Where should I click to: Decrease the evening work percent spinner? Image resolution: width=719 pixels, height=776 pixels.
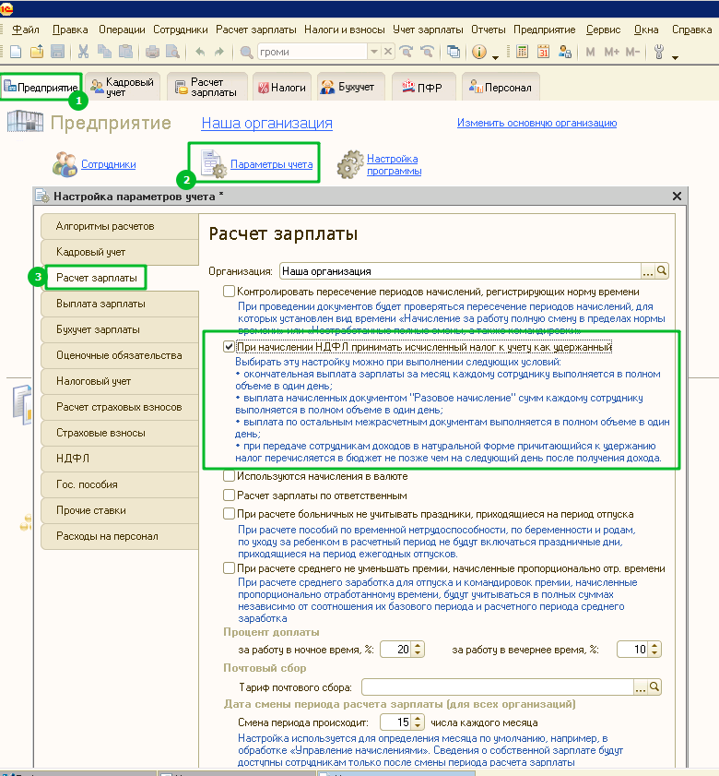654,652
